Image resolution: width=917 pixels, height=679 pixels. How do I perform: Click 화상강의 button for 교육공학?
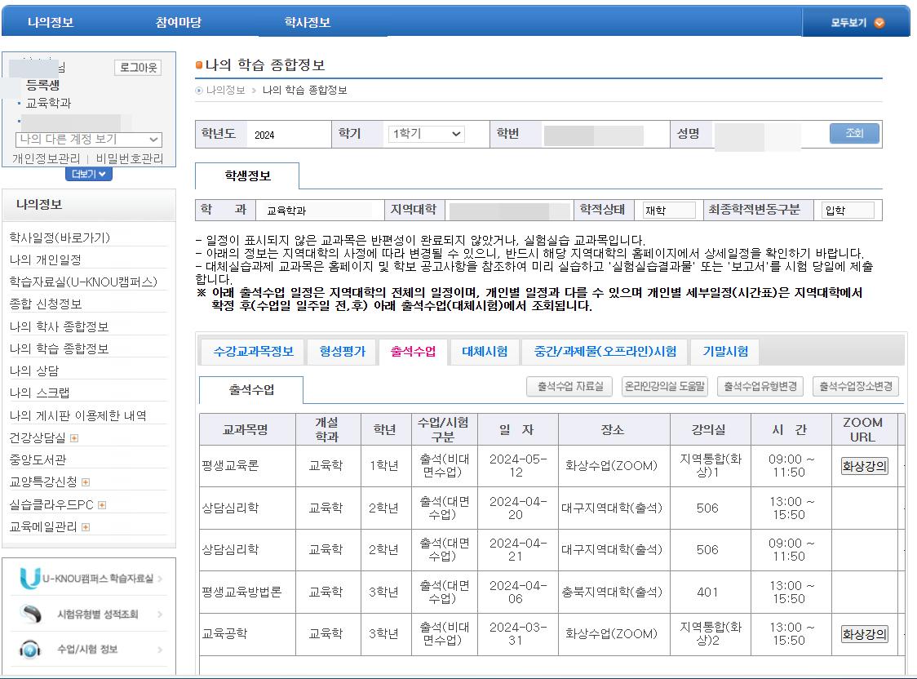coord(864,634)
